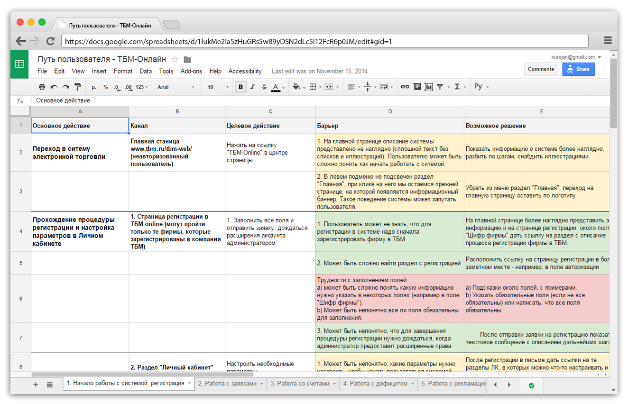Click the browser address bar
628x404 pixels.
click(x=325, y=41)
